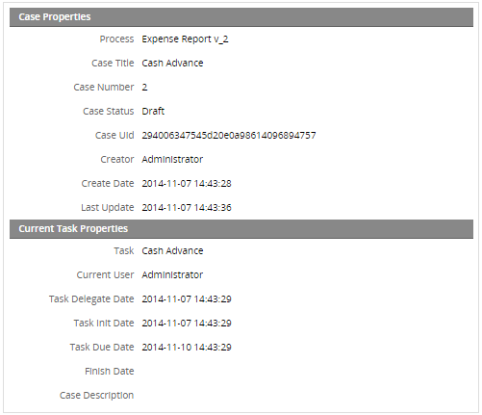482x415 pixels.
Task: Click the Case Description label
Action: click(96, 396)
